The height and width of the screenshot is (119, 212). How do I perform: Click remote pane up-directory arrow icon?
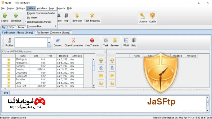click(x=112, y=61)
